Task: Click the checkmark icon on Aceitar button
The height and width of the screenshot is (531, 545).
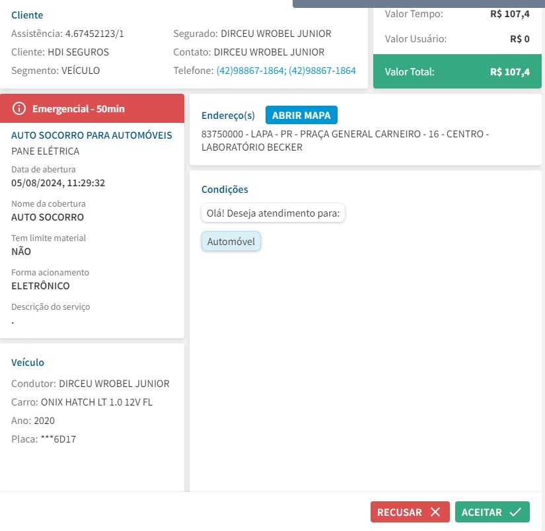Action: pyautogui.click(x=515, y=512)
